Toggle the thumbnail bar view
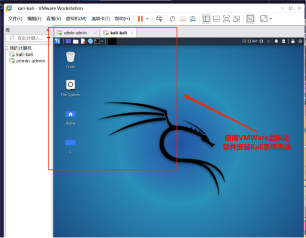The width and height of the screenshot is (306, 238). click(216, 19)
